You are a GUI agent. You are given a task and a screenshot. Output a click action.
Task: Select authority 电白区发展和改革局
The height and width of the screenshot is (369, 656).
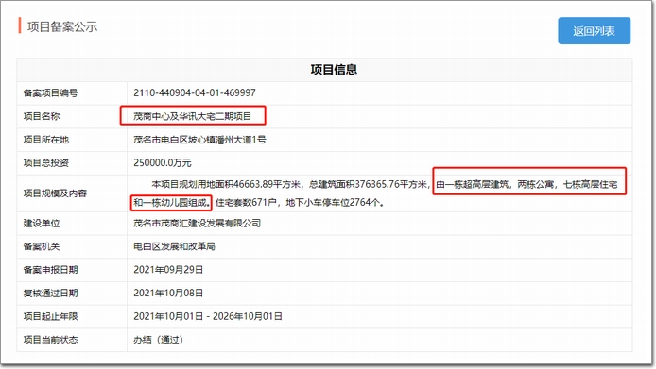[174, 246]
